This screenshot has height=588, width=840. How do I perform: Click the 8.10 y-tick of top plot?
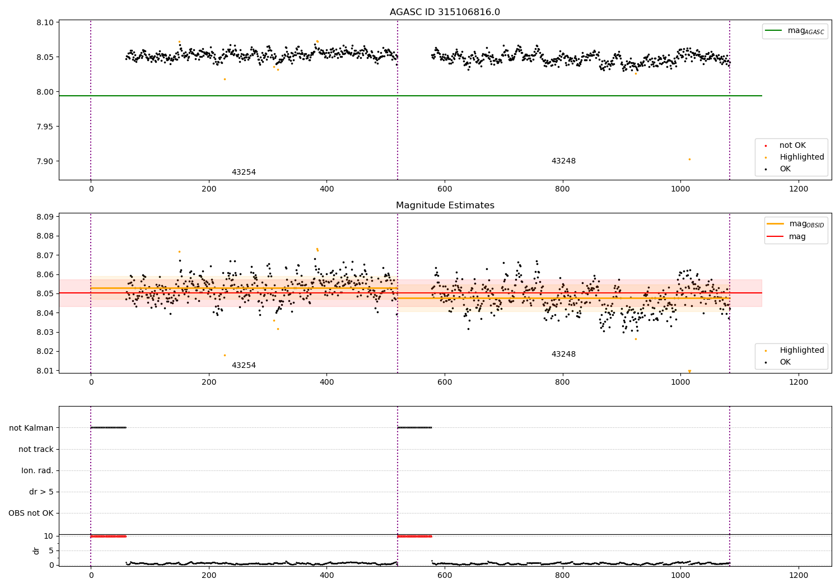45,23
